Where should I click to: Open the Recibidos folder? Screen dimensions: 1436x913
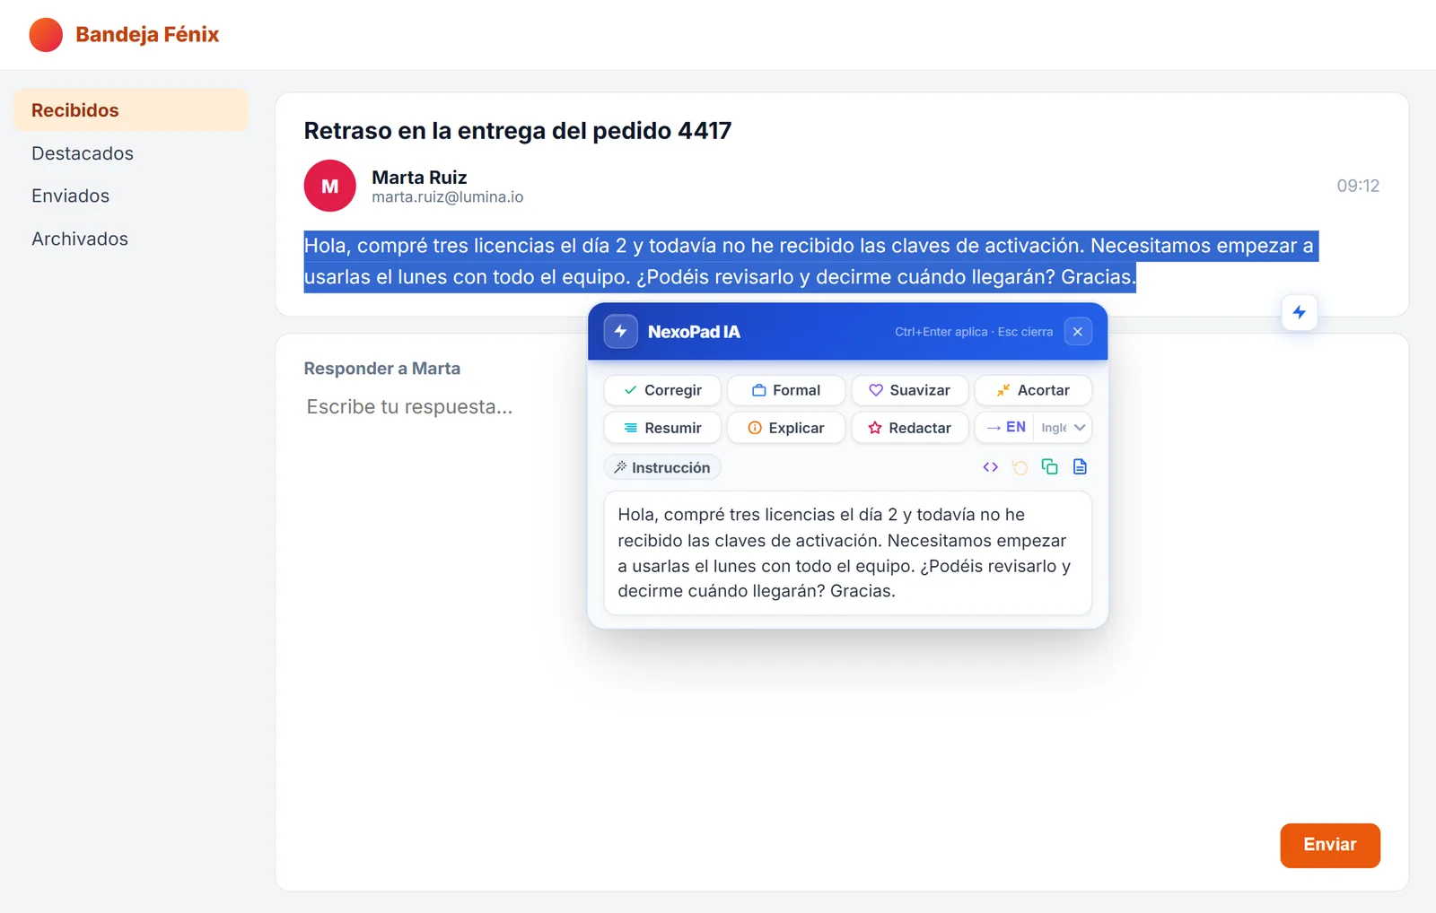click(x=131, y=110)
